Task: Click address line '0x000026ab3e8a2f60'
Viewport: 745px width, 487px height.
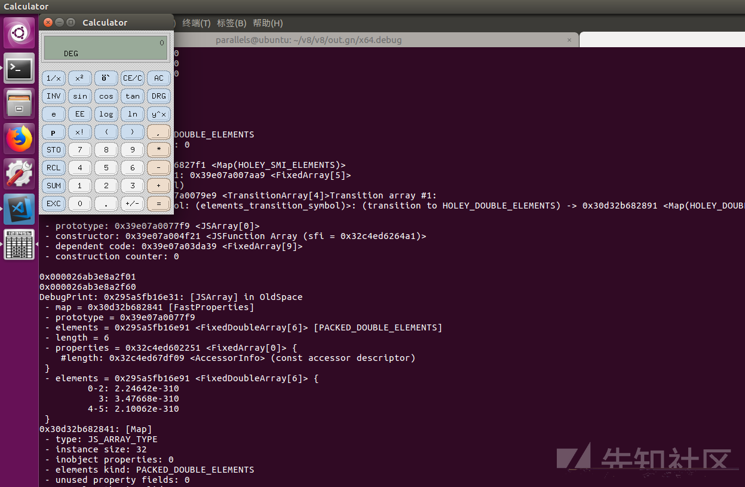Action: pos(88,287)
